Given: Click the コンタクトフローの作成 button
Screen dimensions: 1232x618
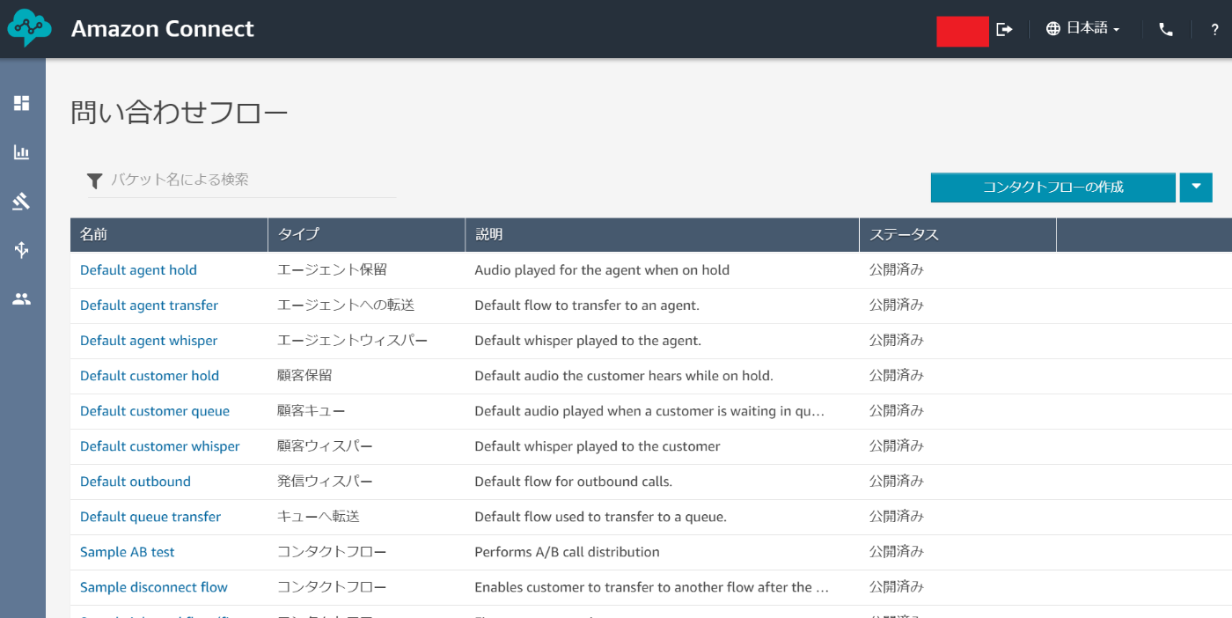Looking at the screenshot, I should tap(1053, 188).
